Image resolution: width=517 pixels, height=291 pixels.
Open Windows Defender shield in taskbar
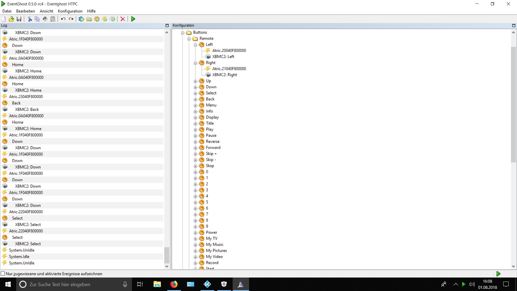[x=224, y=284]
